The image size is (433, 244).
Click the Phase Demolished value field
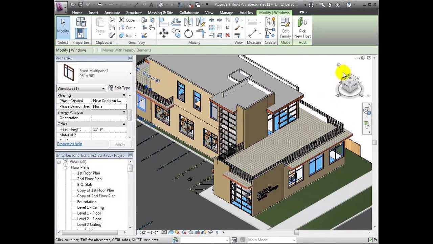(x=109, y=106)
